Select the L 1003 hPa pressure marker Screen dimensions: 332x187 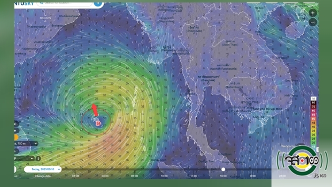tap(45, 19)
